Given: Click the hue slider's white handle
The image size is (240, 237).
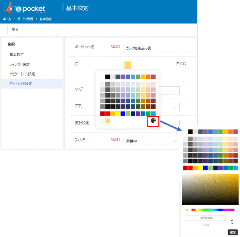Looking at the screenshot, I should click(x=197, y=210).
